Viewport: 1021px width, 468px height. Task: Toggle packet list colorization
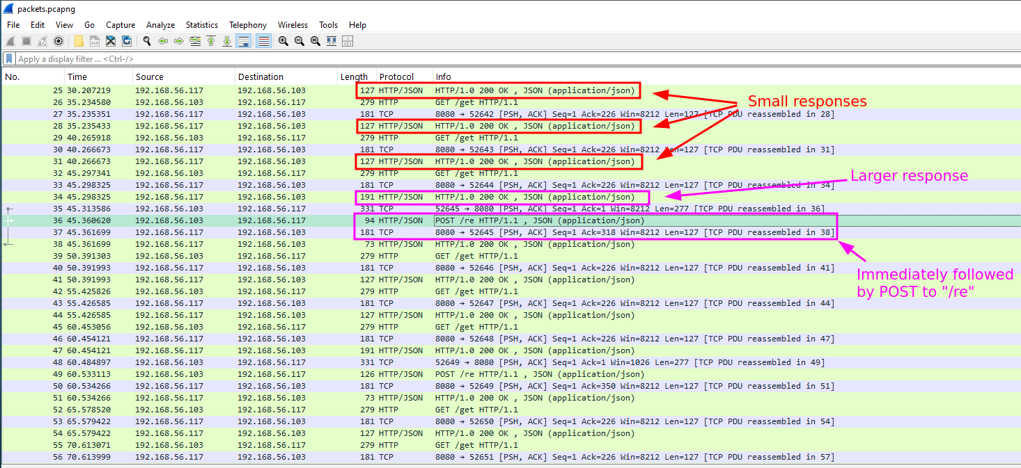pyautogui.click(x=264, y=41)
